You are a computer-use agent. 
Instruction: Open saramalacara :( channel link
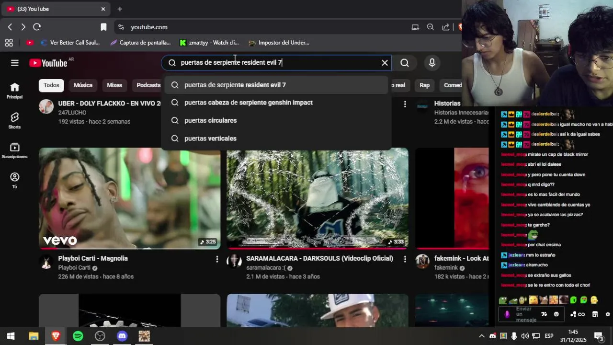coord(266,268)
